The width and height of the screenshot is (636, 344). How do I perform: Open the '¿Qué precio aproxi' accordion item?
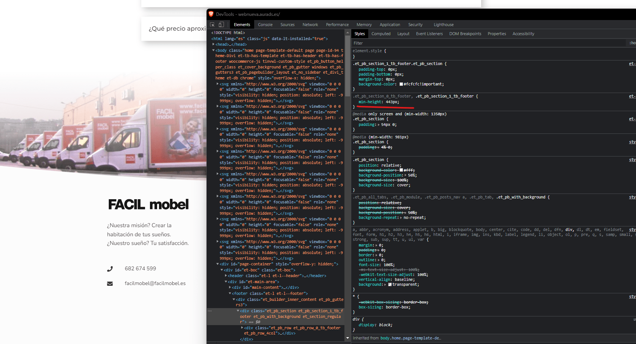177,29
